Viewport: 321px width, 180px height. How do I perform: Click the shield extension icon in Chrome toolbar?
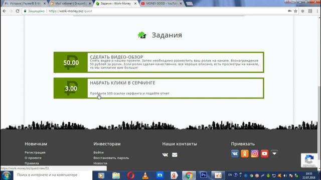click(x=302, y=11)
